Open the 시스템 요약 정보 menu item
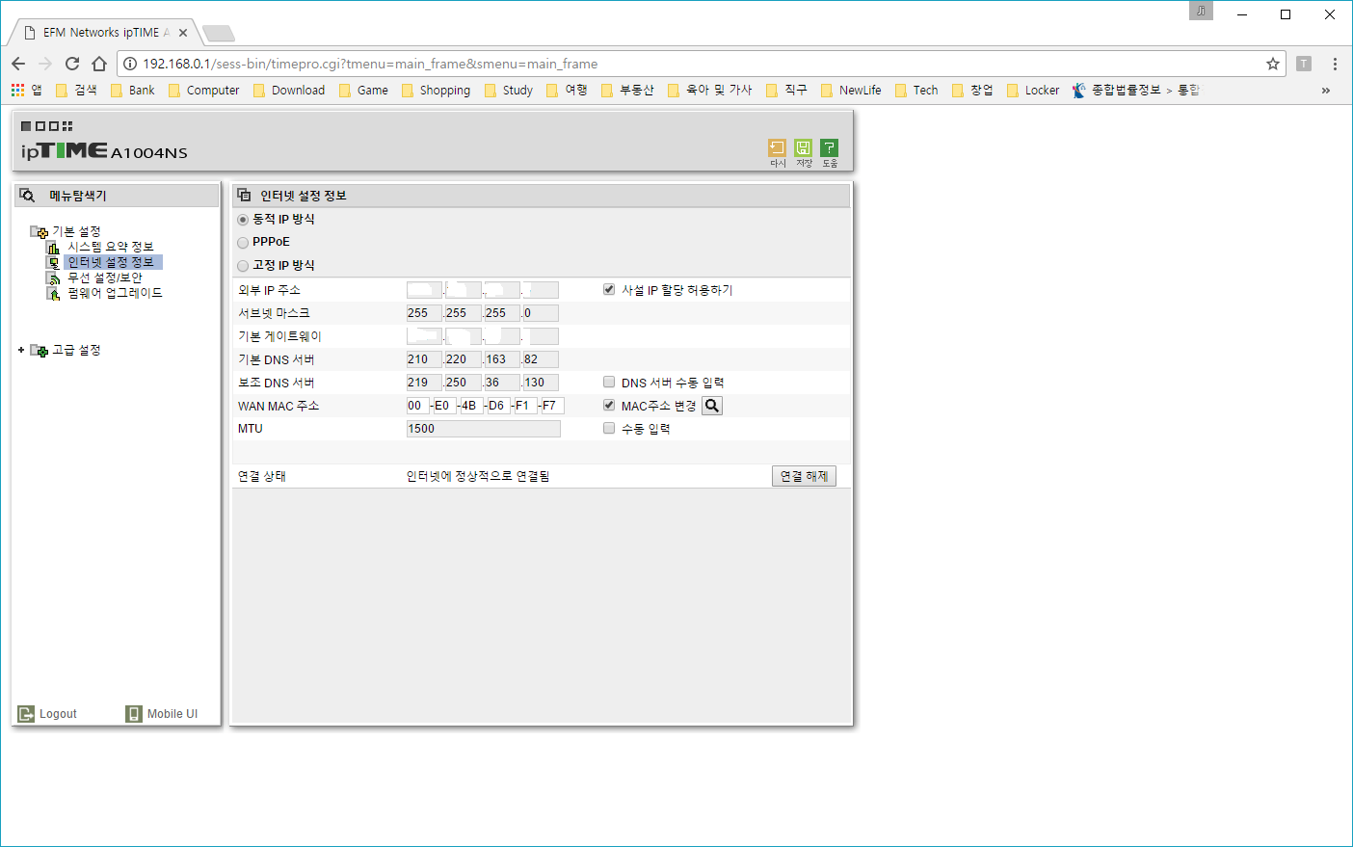 111,248
